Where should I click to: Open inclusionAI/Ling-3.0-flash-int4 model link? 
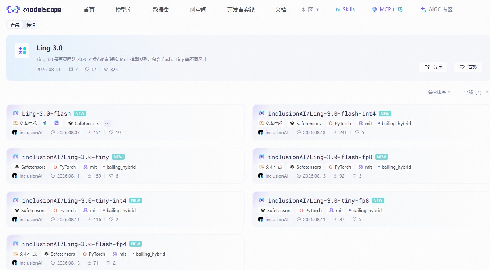click(x=322, y=113)
